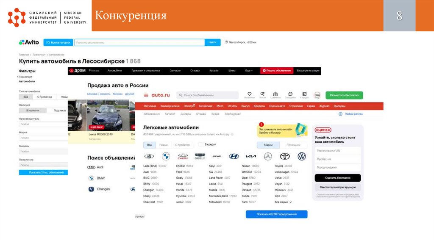Select Все filter on auto.ru
Screen dimensions: 434x243
pyautogui.click(x=150, y=145)
